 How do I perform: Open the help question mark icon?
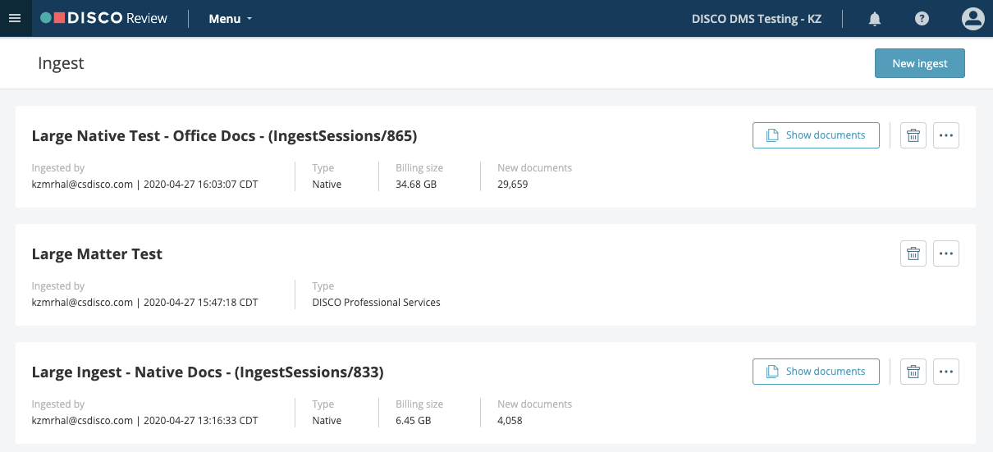point(922,18)
